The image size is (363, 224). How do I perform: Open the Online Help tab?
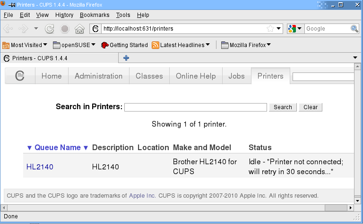196,76
